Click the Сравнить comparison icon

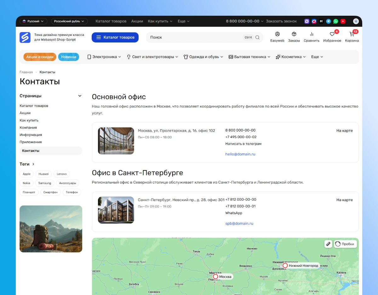(312, 35)
